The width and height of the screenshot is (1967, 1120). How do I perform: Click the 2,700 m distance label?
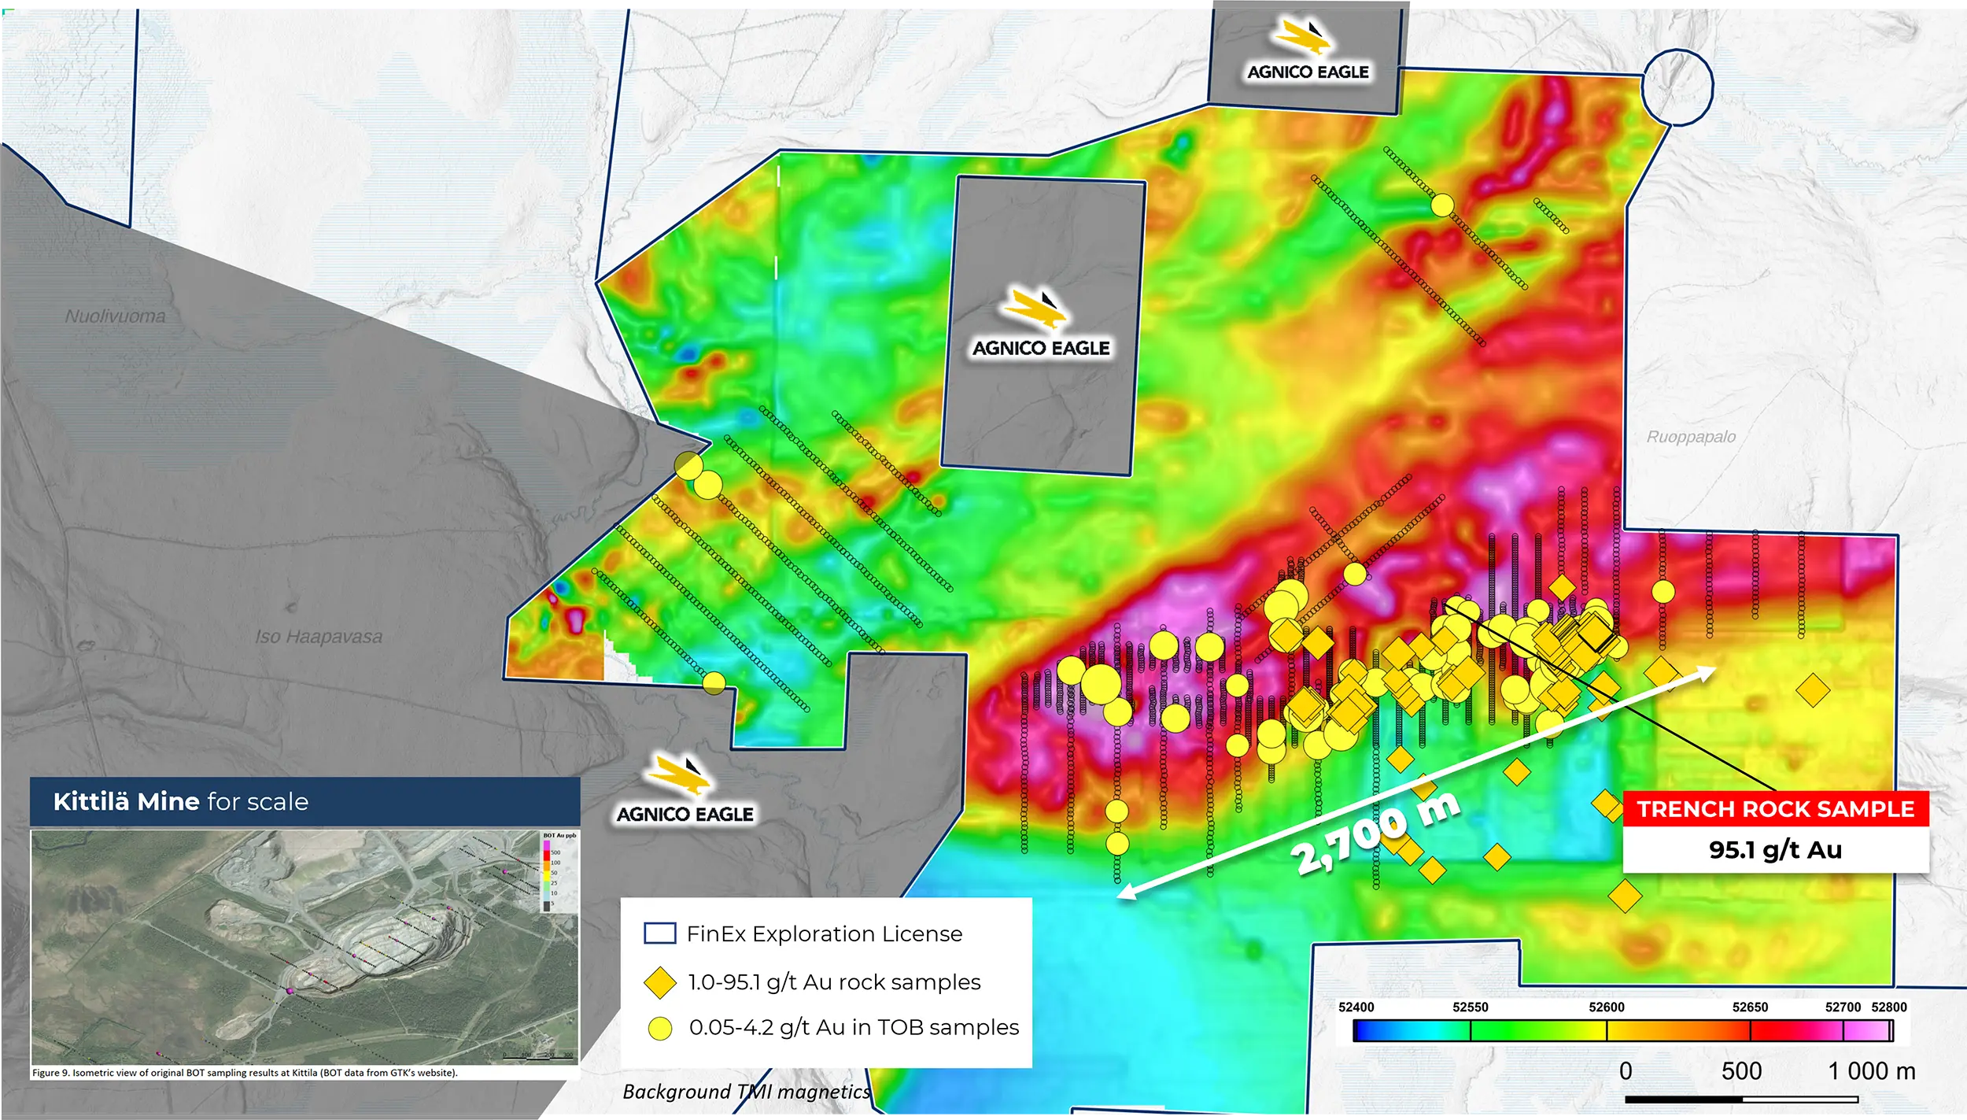1375,834
